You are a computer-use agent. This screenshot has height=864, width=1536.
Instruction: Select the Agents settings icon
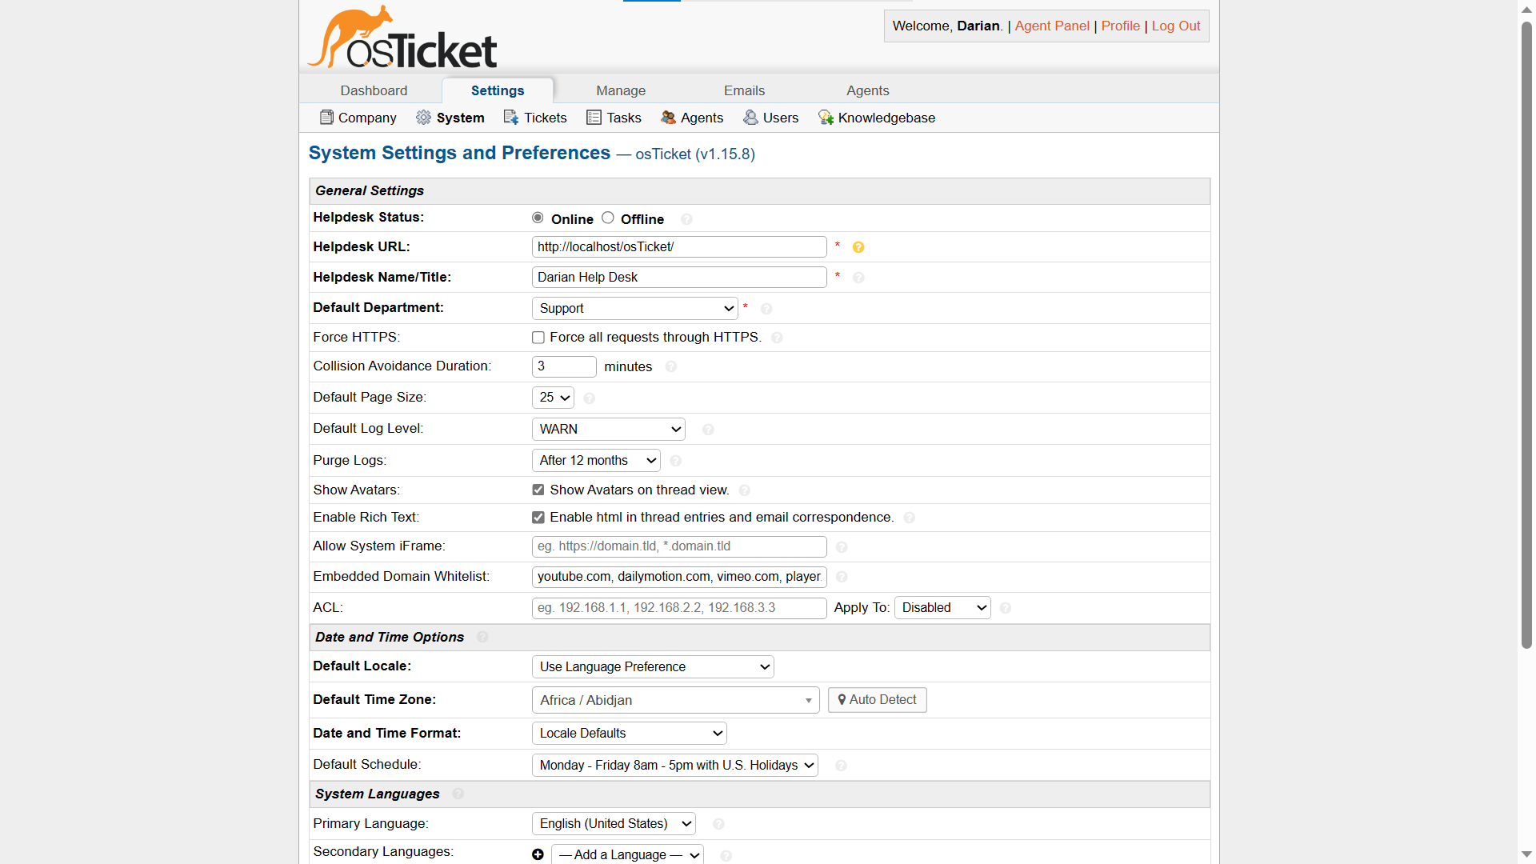[668, 118]
